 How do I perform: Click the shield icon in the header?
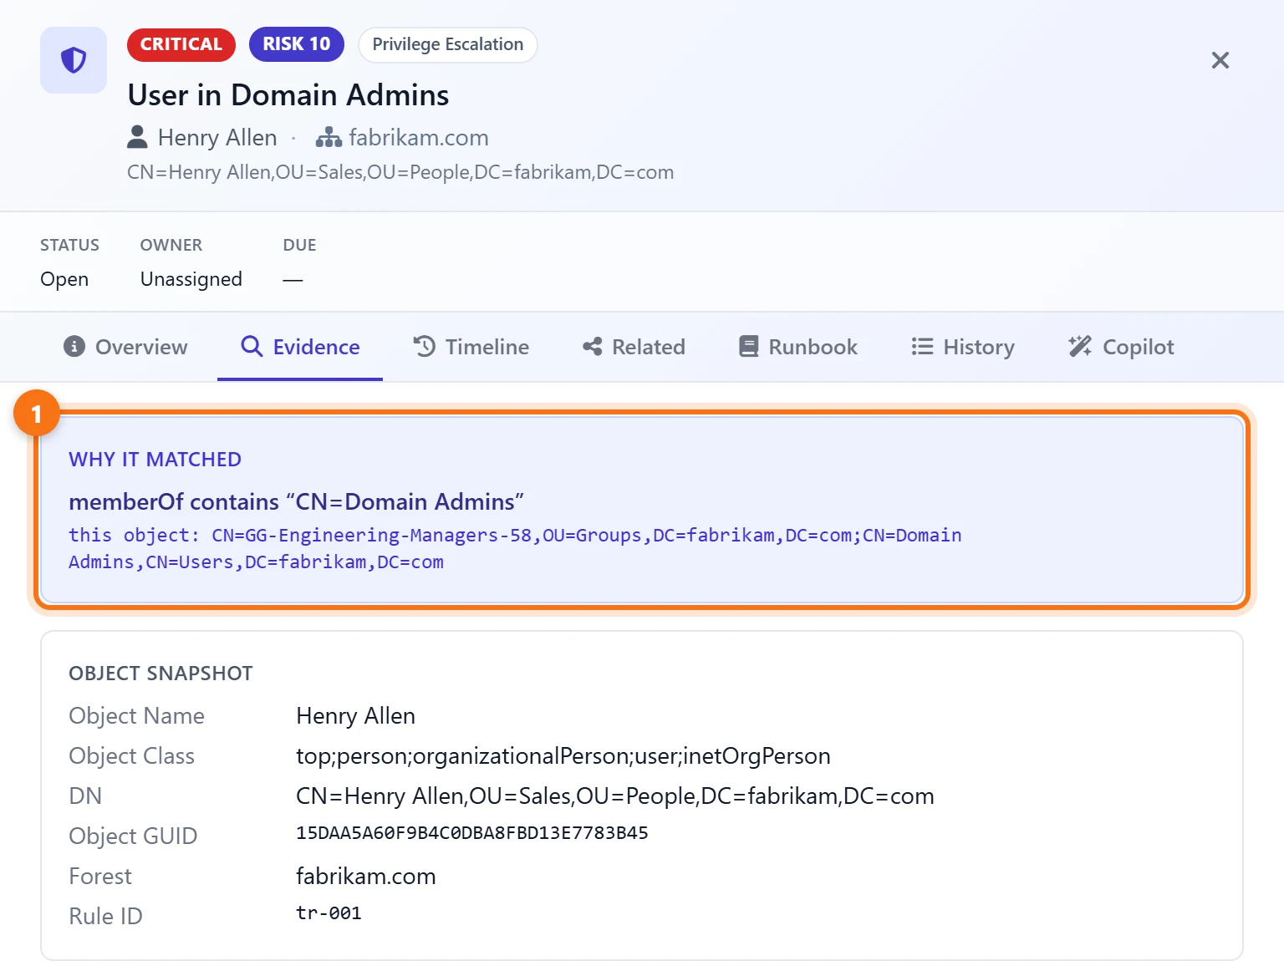point(74,60)
